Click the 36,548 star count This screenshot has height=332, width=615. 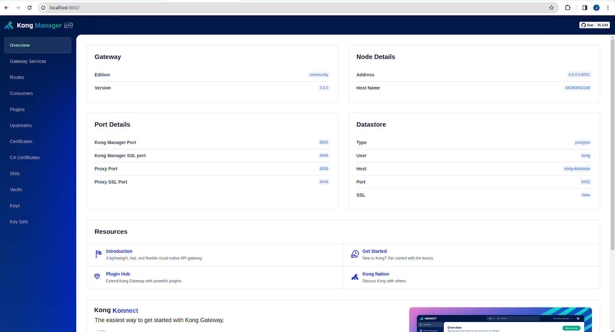(603, 25)
